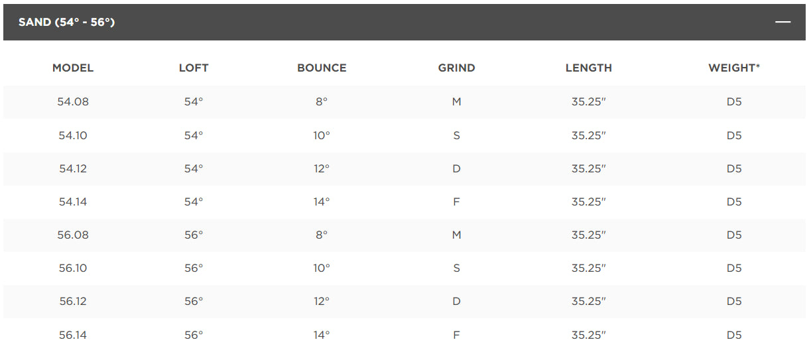809x358 pixels.
Task: Click the GRIND column header
Action: tap(456, 68)
